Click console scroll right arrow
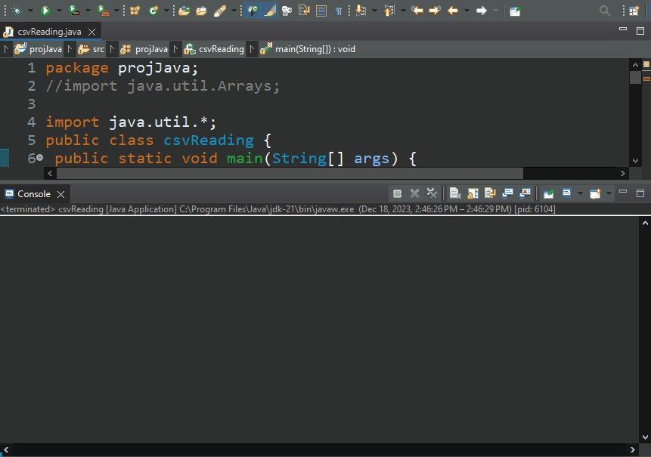 [632, 449]
